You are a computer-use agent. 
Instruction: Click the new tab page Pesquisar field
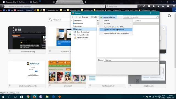coord(59,20)
